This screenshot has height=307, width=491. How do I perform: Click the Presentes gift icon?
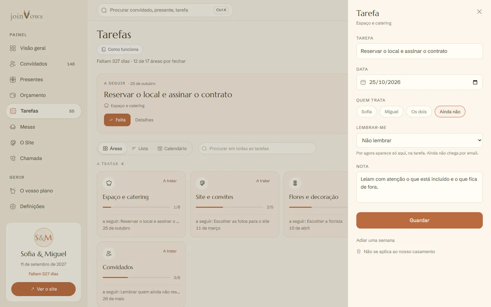(x=13, y=79)
